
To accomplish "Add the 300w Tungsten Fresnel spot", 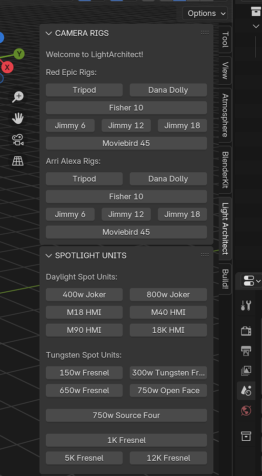I will point(168,373).
